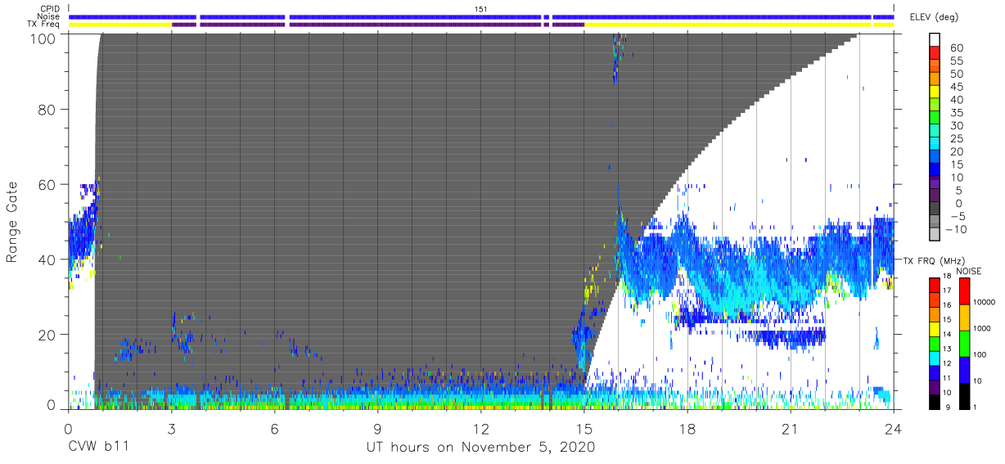This screenshot has height=464, width=1005.
Task: Click NOISE legend label 10000
Action: (x=984, y=302)
